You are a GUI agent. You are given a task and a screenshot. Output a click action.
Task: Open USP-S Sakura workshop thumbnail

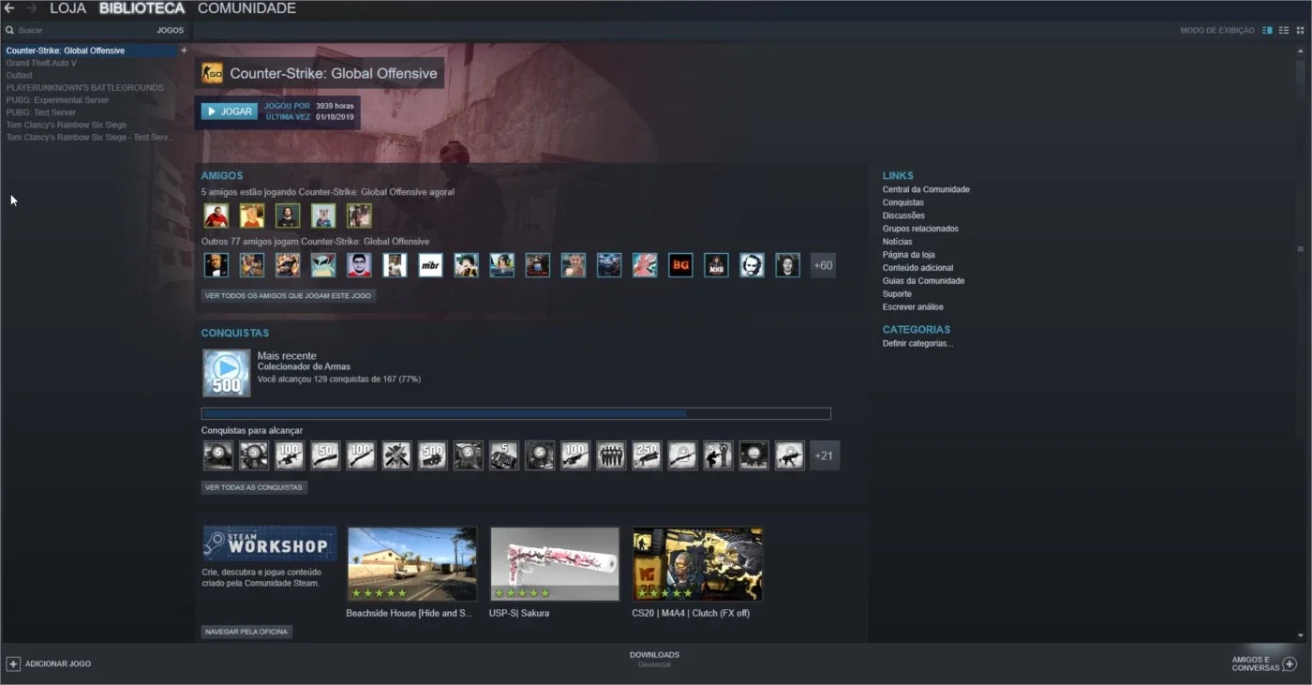pyautogui.click(x=555, y=564)
